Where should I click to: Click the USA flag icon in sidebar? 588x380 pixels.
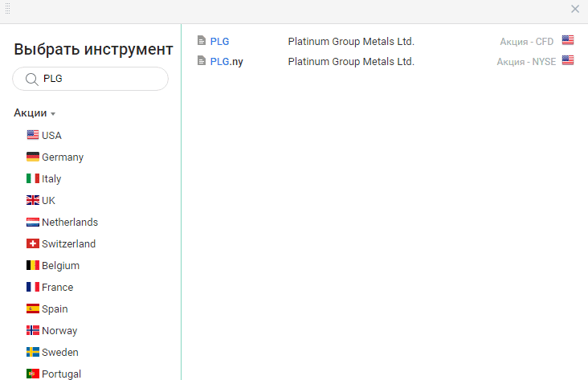tap(33, 135)
